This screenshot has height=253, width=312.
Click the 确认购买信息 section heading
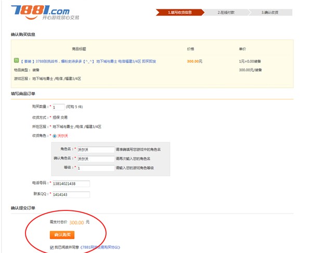[23, 34]
